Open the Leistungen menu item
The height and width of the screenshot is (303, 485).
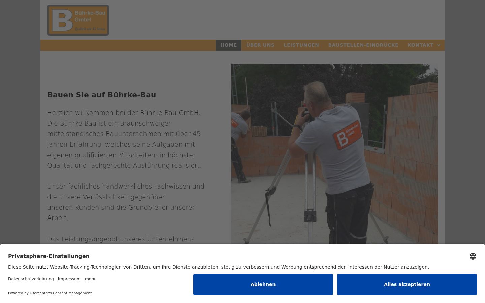(x=301, y=45)
